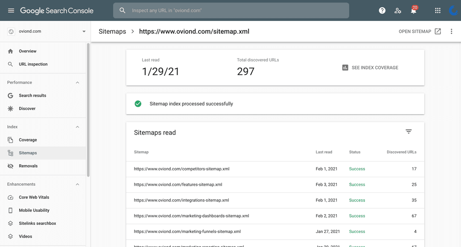The width and height of the screenshot is (461, 247).
Task: Open Search results report
Action: 43,96
